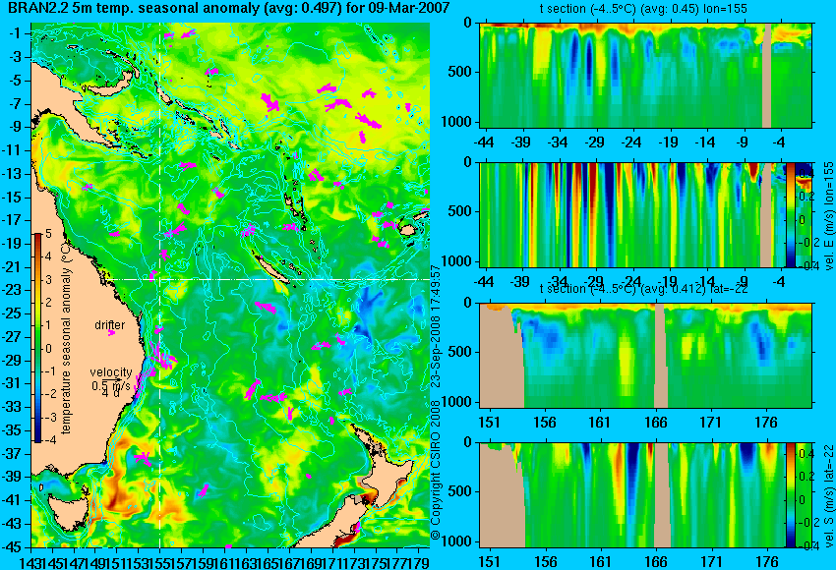Click the 'vel. E (m/s) lon=155' axis label
Screen dimensions: 836x570
[828, 216]
